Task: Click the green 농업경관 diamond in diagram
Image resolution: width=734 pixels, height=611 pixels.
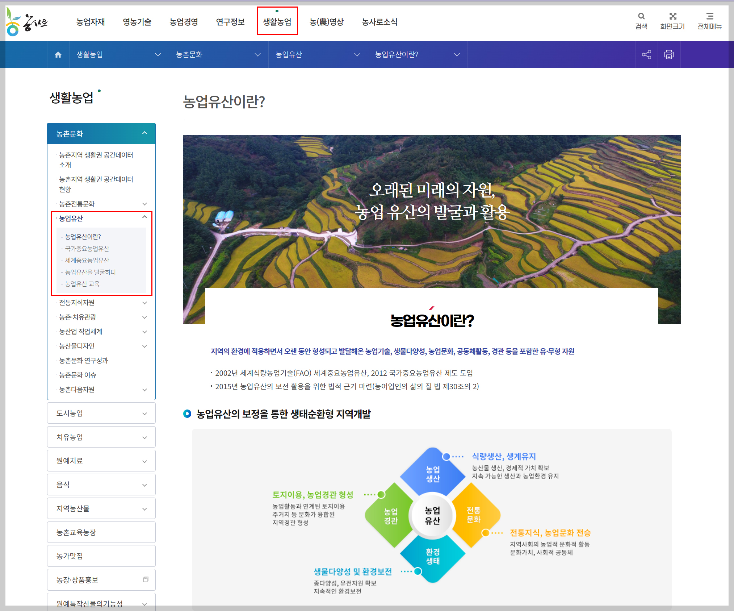Action: click(389, 516)
